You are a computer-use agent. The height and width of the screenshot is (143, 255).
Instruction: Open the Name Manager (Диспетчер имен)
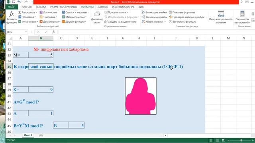tap(97, 17)
